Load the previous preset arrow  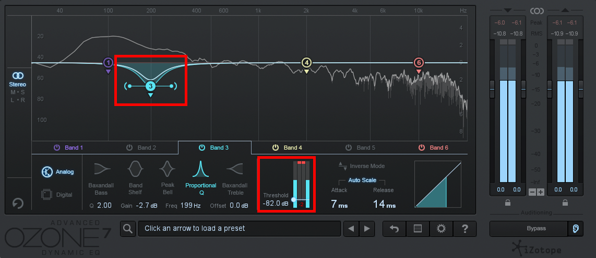(x=351, y=229)
